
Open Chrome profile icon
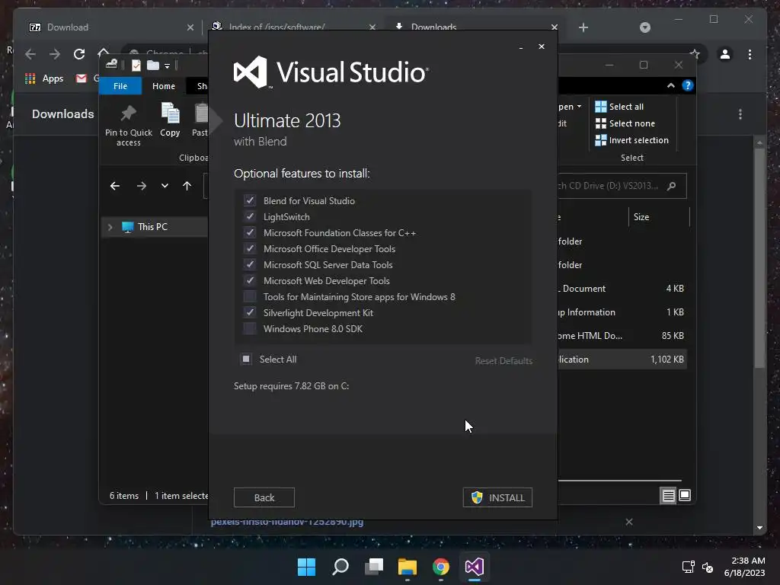[725, 54]
